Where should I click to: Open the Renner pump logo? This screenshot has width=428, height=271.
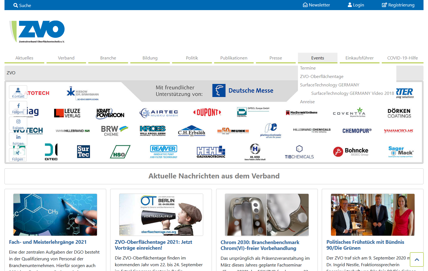(164, 152)
